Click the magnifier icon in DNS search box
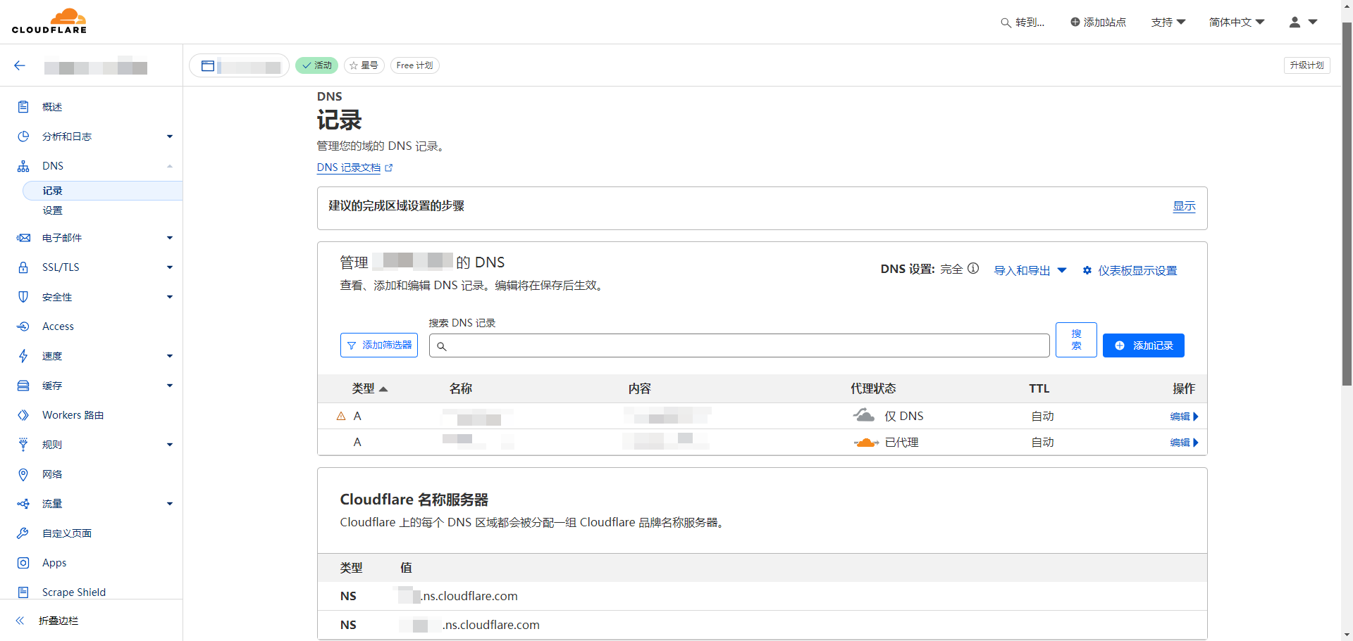The height and width of the screenshot is (641, 1353). click(x=442, y=346)
